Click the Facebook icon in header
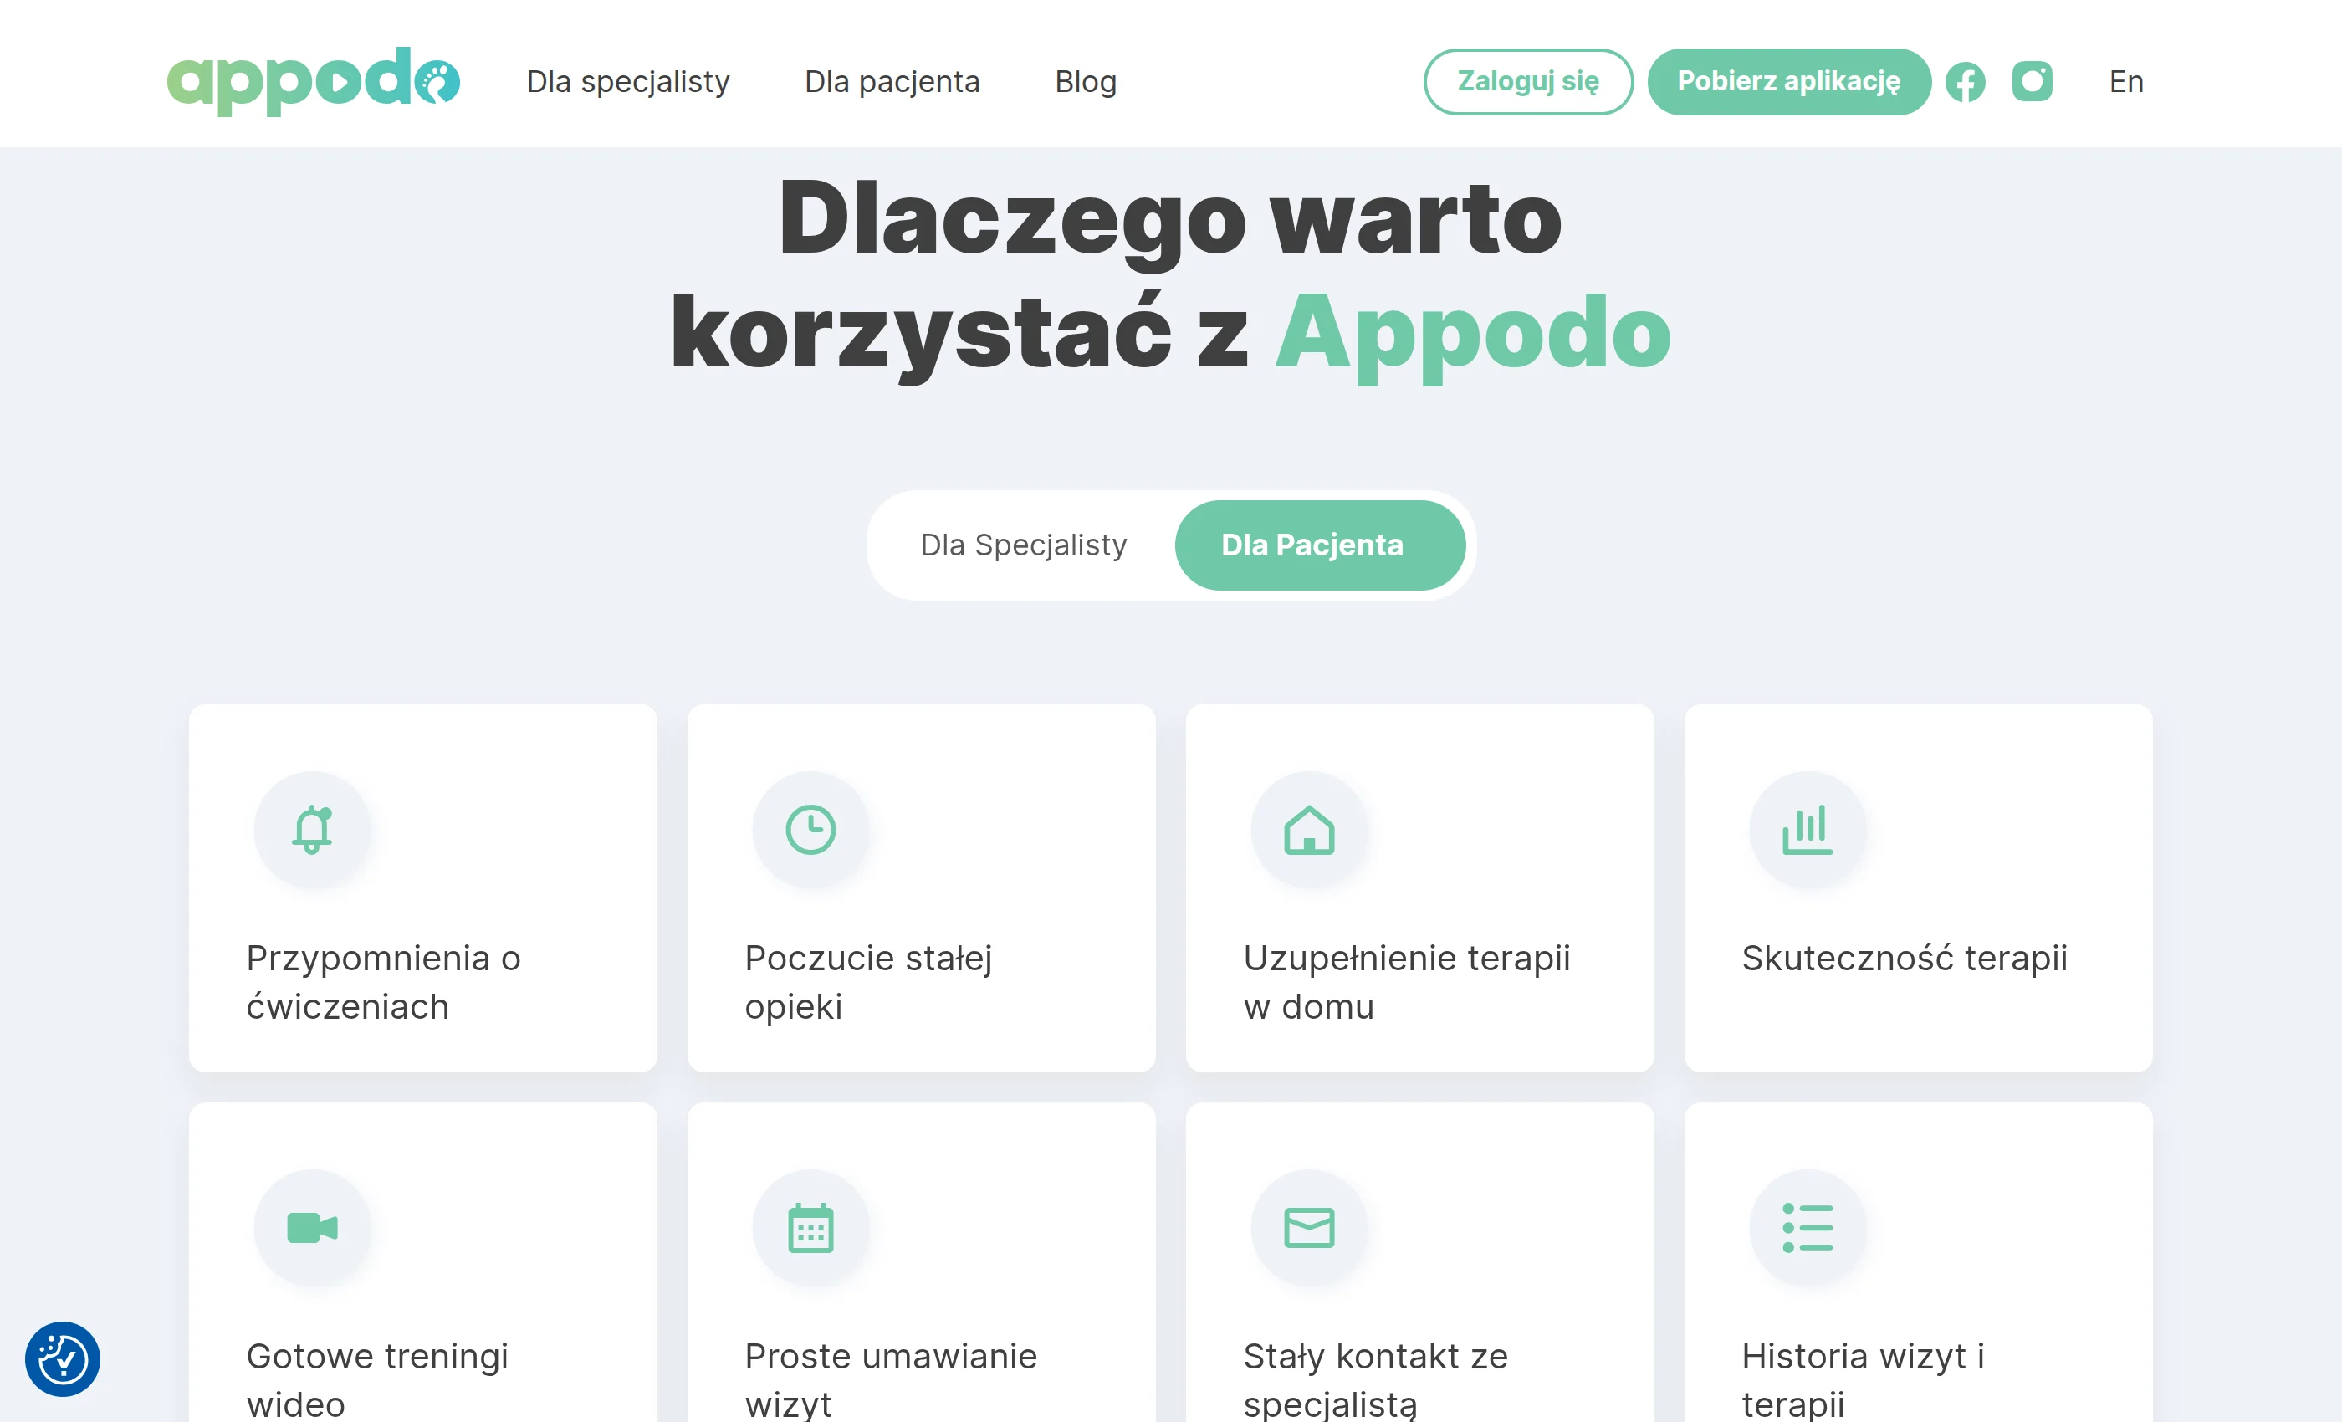 pyautogui.click(x=1965, y=82)
